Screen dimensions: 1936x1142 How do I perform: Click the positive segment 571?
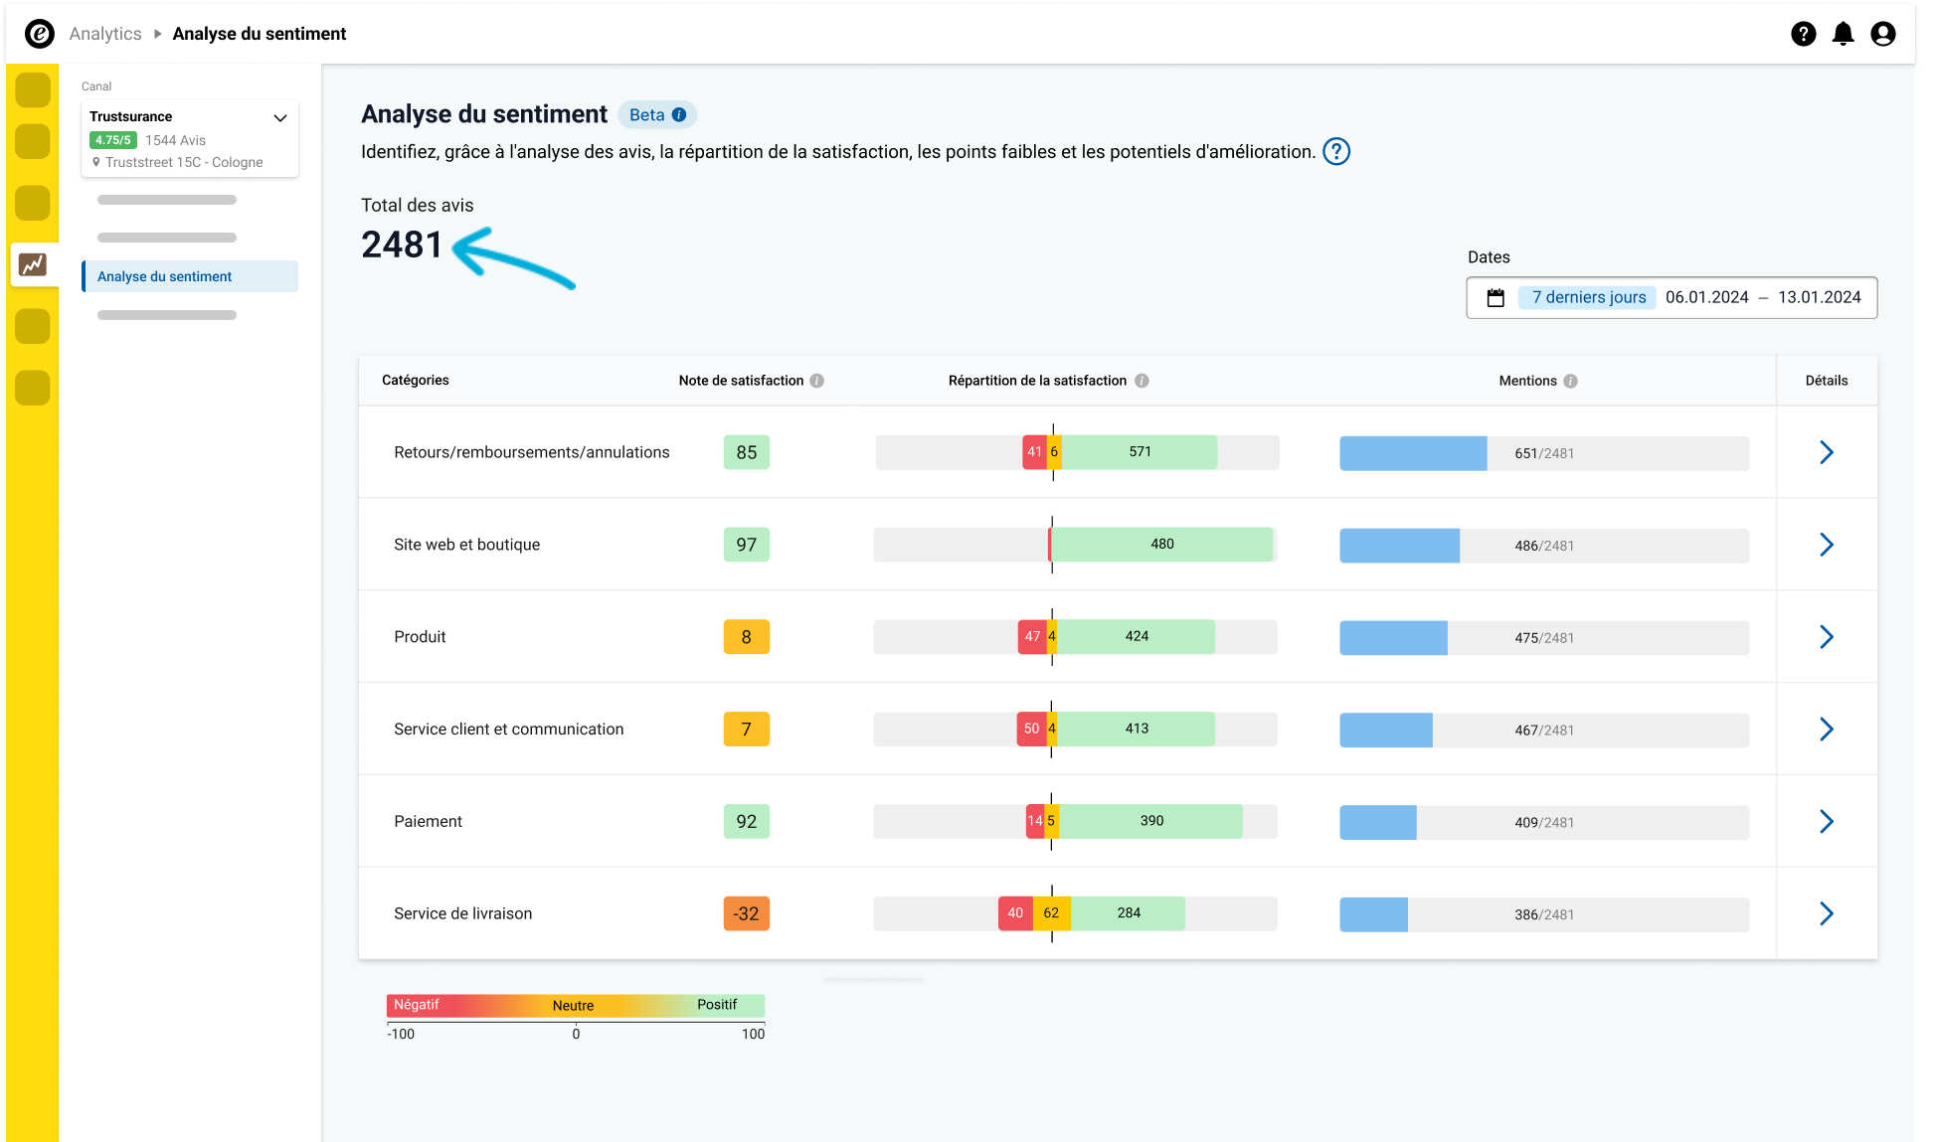(1140, 451)
